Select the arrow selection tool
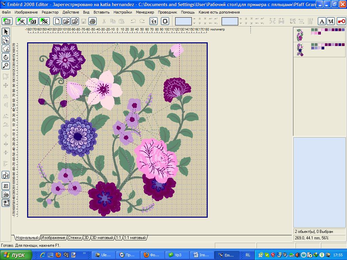Screen dimensions: 347x260 pyautogui.click(x=6, y=31)
